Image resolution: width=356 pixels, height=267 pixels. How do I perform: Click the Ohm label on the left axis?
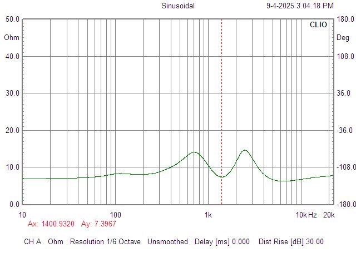coord(11,38)
